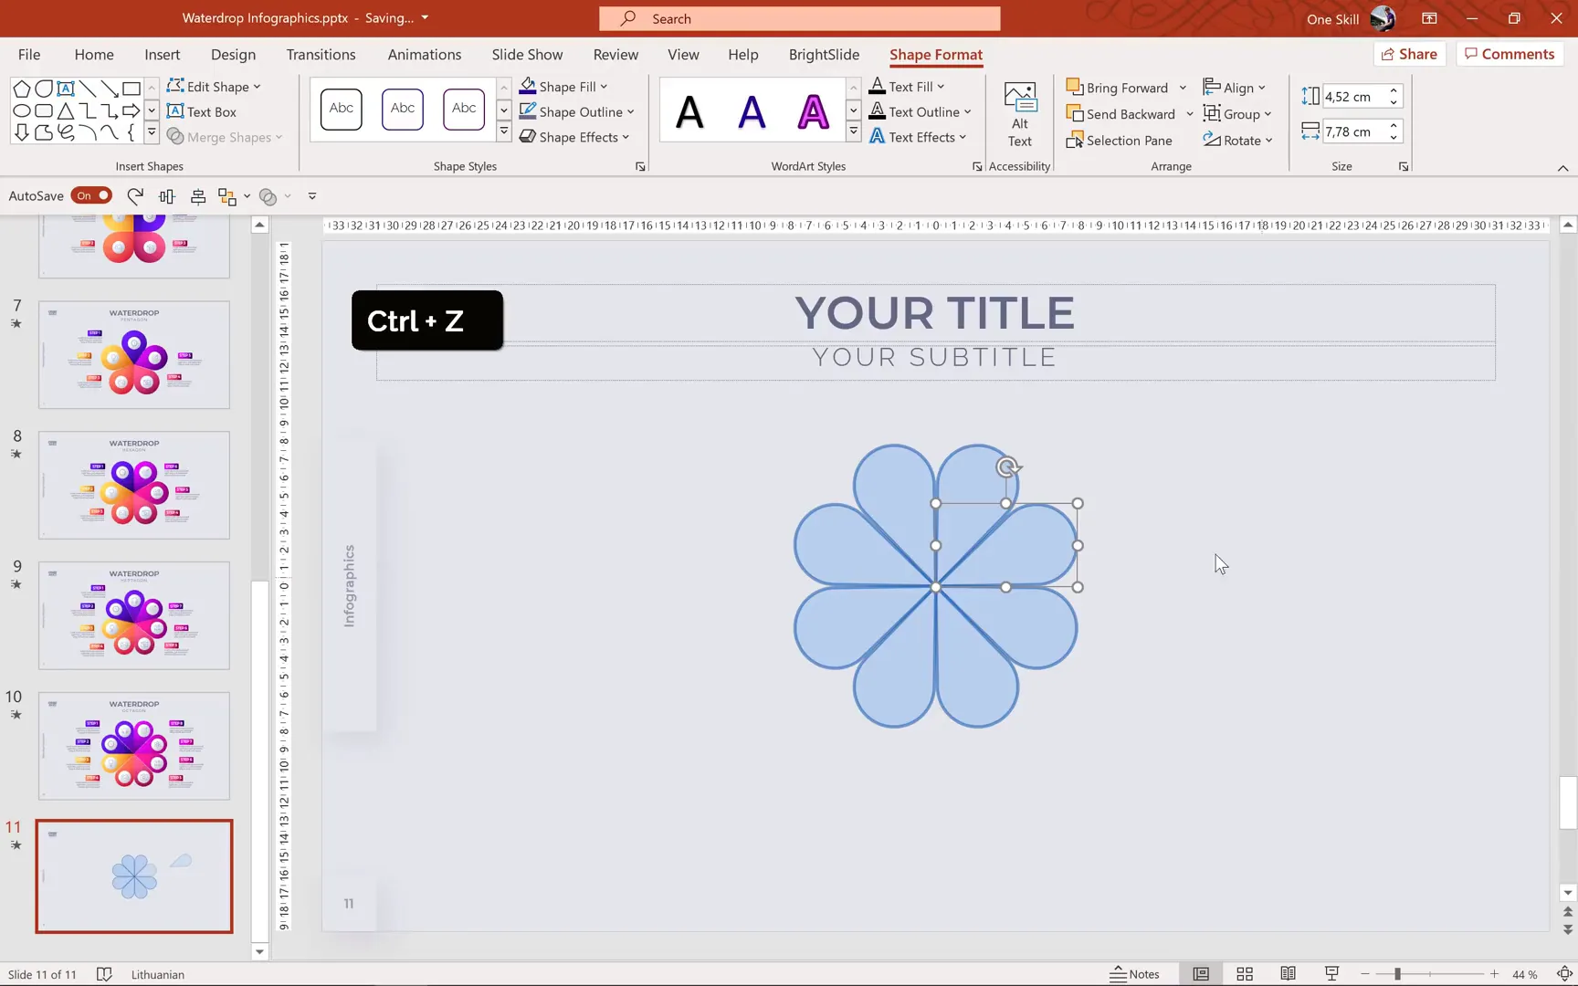Viewport: 1578px width, 986px height.
Task: Open the Selection Pane
Action: coord(1120,140)
